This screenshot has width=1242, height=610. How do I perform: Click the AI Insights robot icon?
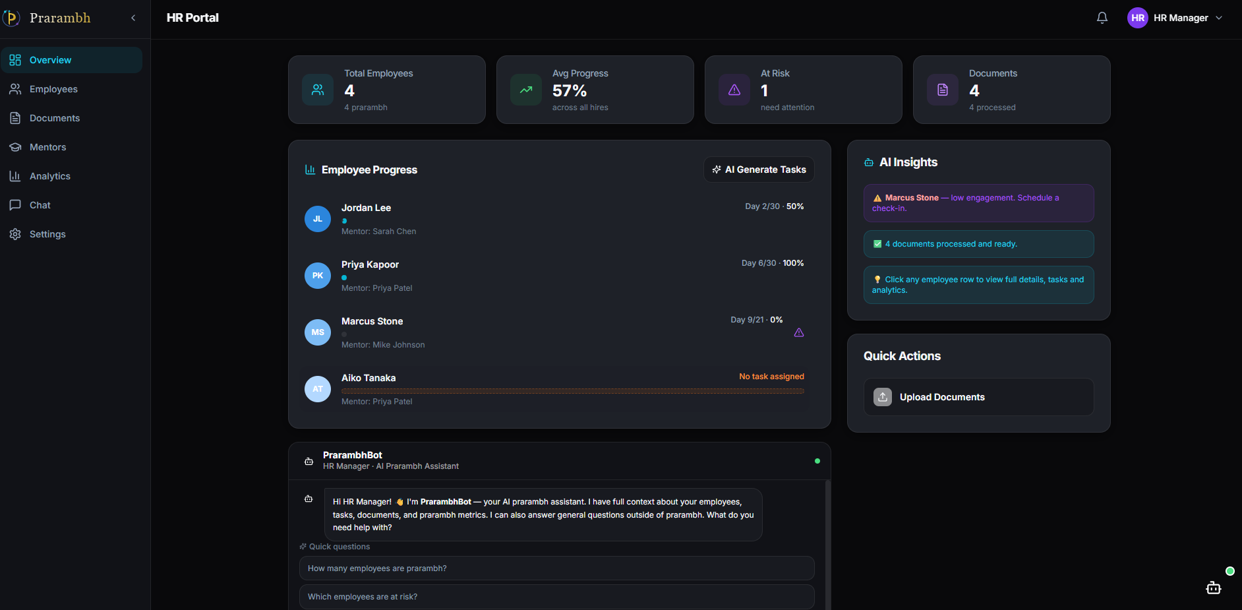(869, 162)
